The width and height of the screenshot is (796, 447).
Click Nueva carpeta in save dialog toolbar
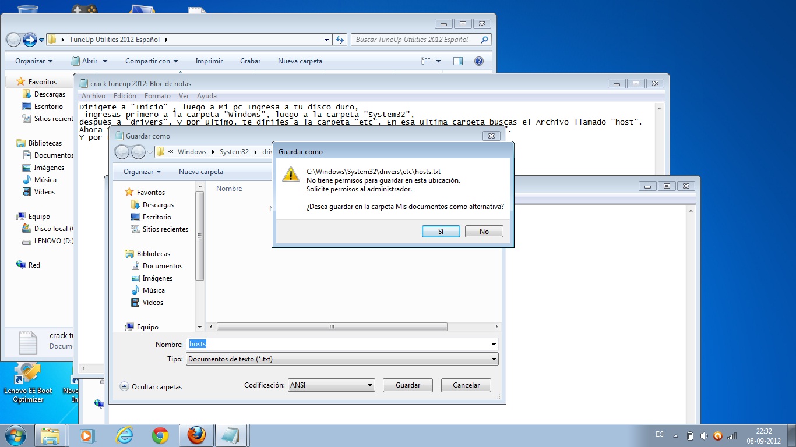click(201, 172)
